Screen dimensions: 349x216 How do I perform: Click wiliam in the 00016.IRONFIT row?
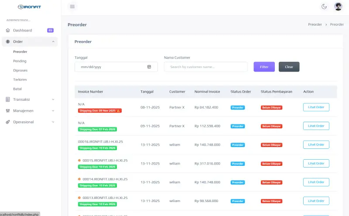tap(175, 145)
